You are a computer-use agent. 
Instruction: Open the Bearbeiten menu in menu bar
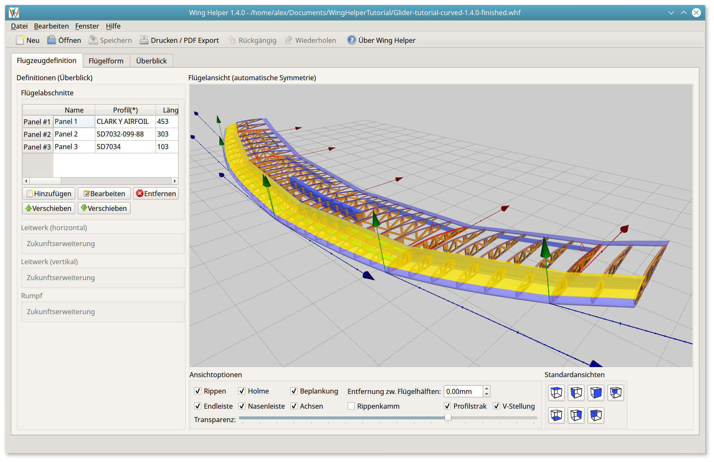coord(51,26)
